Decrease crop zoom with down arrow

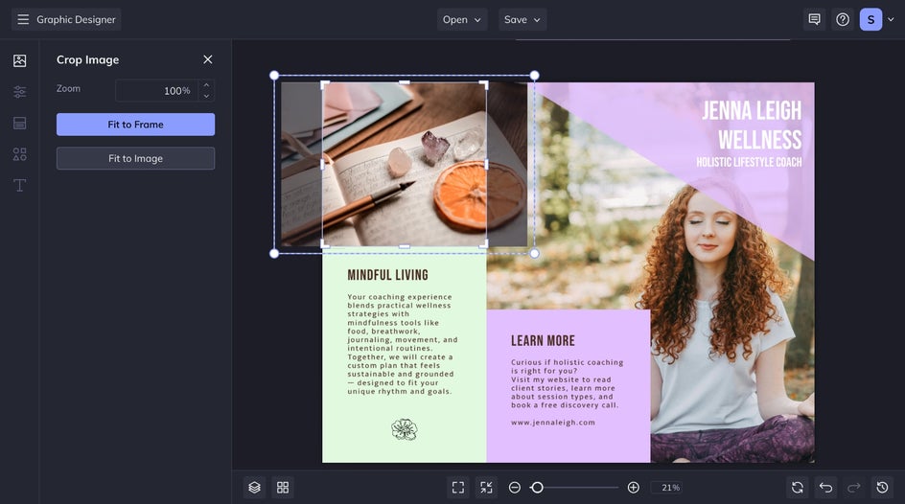click(x=207, y=96)
